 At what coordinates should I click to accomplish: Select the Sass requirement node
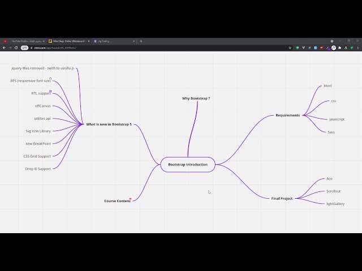click(331, 132)
